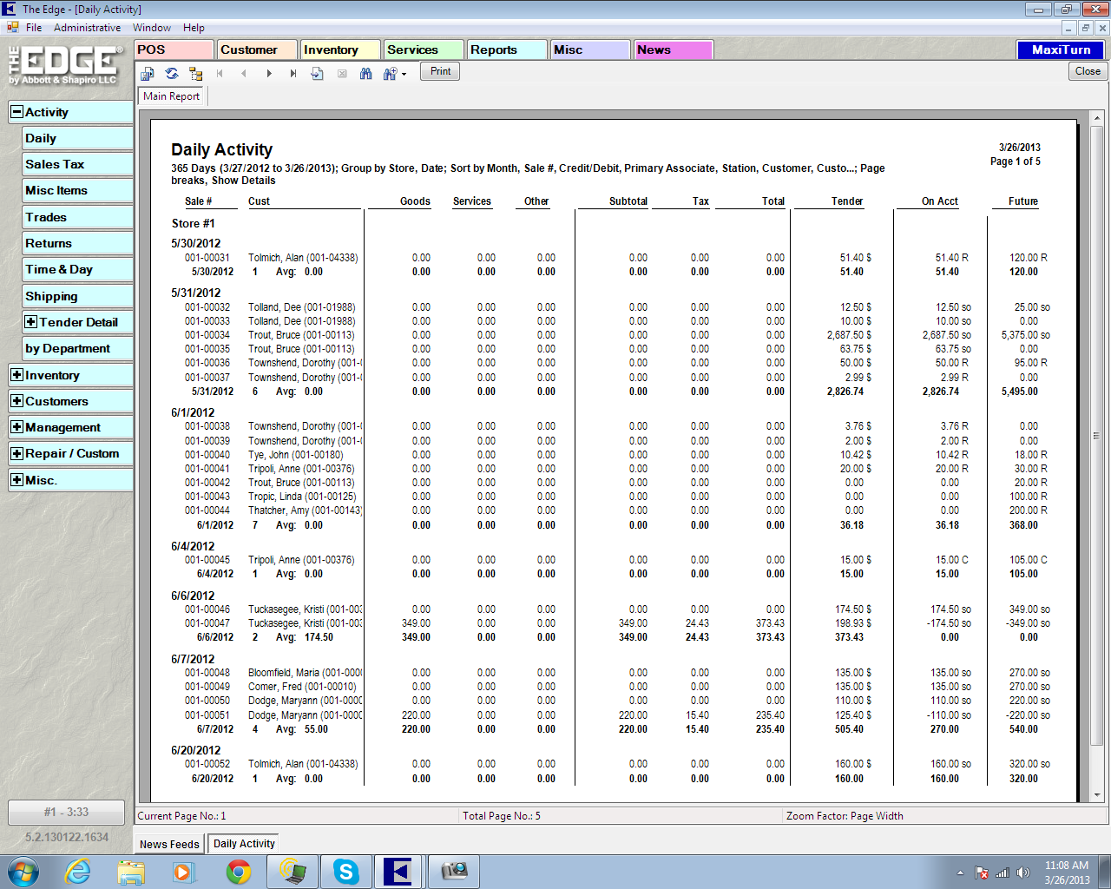Open the zoom dropdown arrow in toolbar

pos(404,75)
